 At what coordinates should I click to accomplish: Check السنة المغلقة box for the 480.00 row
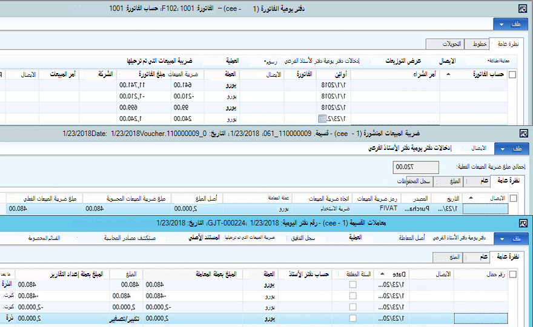click(x=353, y=285)
